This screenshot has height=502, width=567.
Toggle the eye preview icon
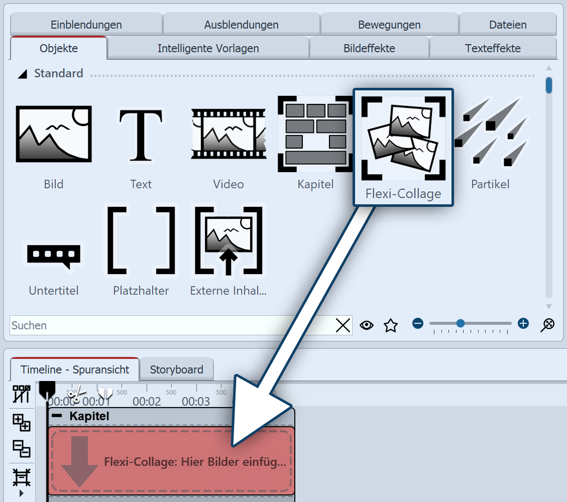pos(367,325)
